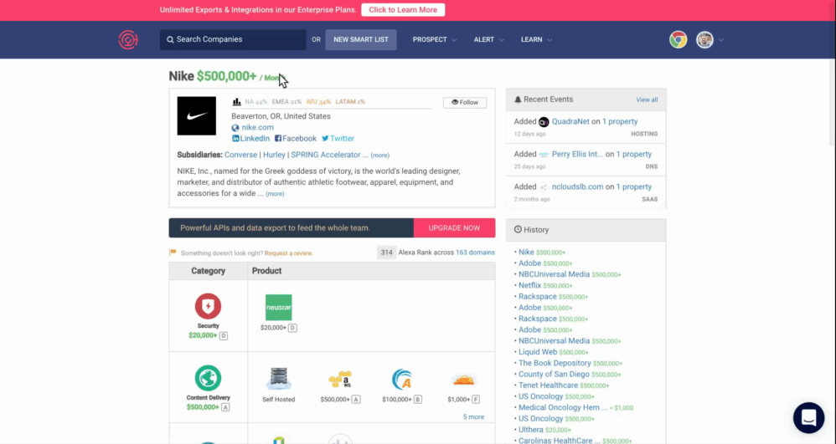The height and width of the screenshot is (444, 836).
Task: Show 5 more Content Delivery products
Action: 473,417
